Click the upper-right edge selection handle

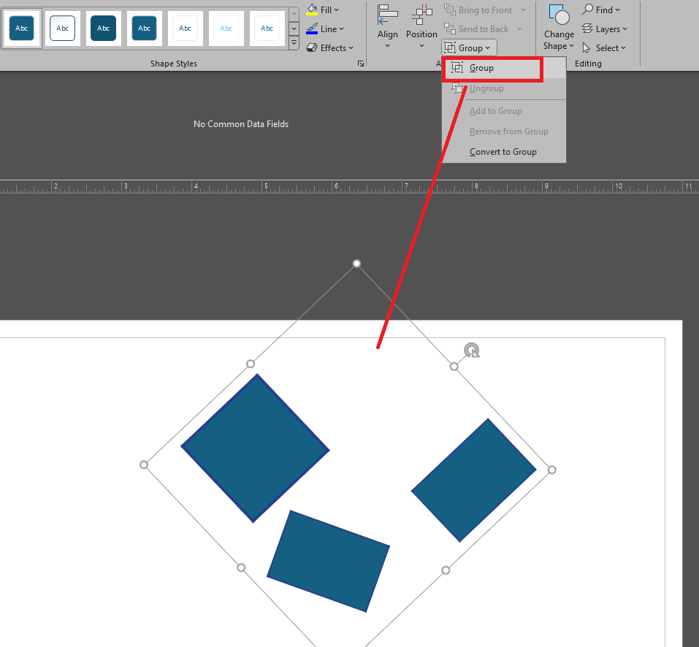tap(454, 367)
